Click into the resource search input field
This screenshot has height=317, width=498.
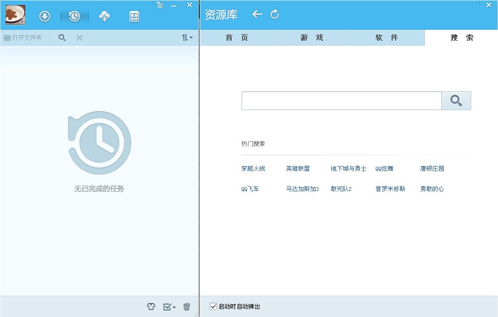341,101
